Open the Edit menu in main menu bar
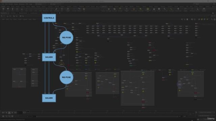Screen dimensions: 216x121 [6, 4]
